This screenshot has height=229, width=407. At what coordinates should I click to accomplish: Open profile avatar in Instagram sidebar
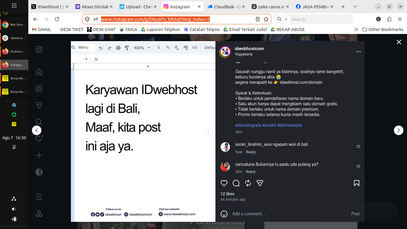point(39,172)
